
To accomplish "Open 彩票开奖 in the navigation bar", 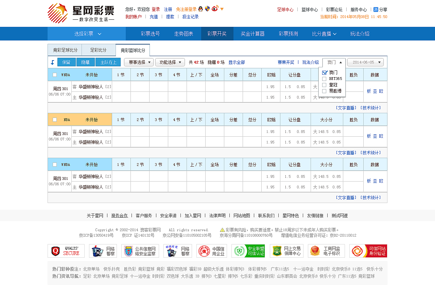I will point(217,34).
